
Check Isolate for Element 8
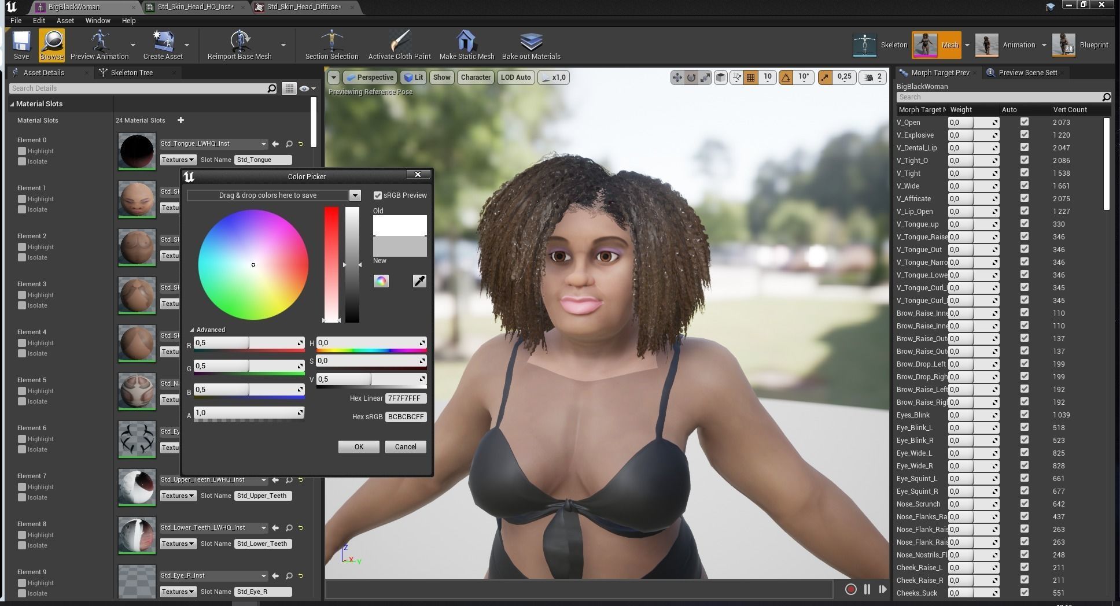click(x=22, y=545)
